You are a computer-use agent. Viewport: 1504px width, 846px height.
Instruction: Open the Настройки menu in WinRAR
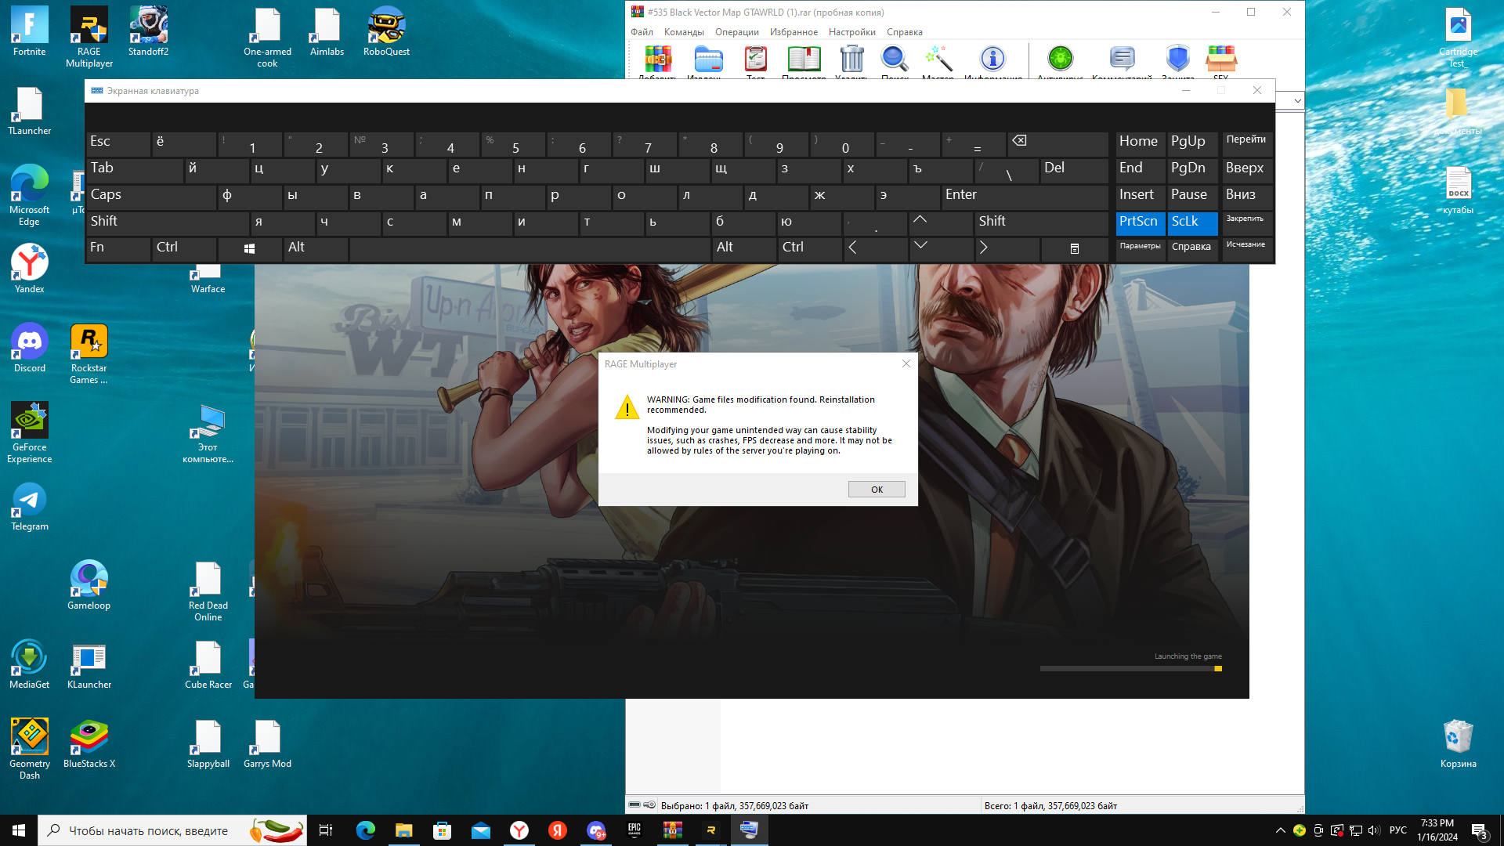[852, 32]
